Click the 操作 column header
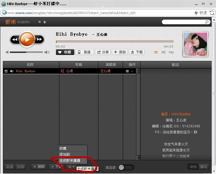Image resolution: width=216 pixels, height=174 pixels. point(132,65)
